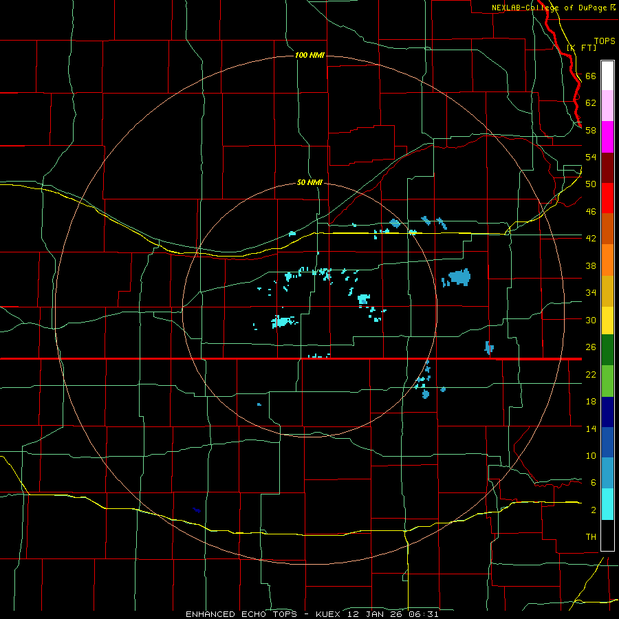
Task: Click the "ENHANCED ECHO TOPS" product title
Action: click(241, 614)
